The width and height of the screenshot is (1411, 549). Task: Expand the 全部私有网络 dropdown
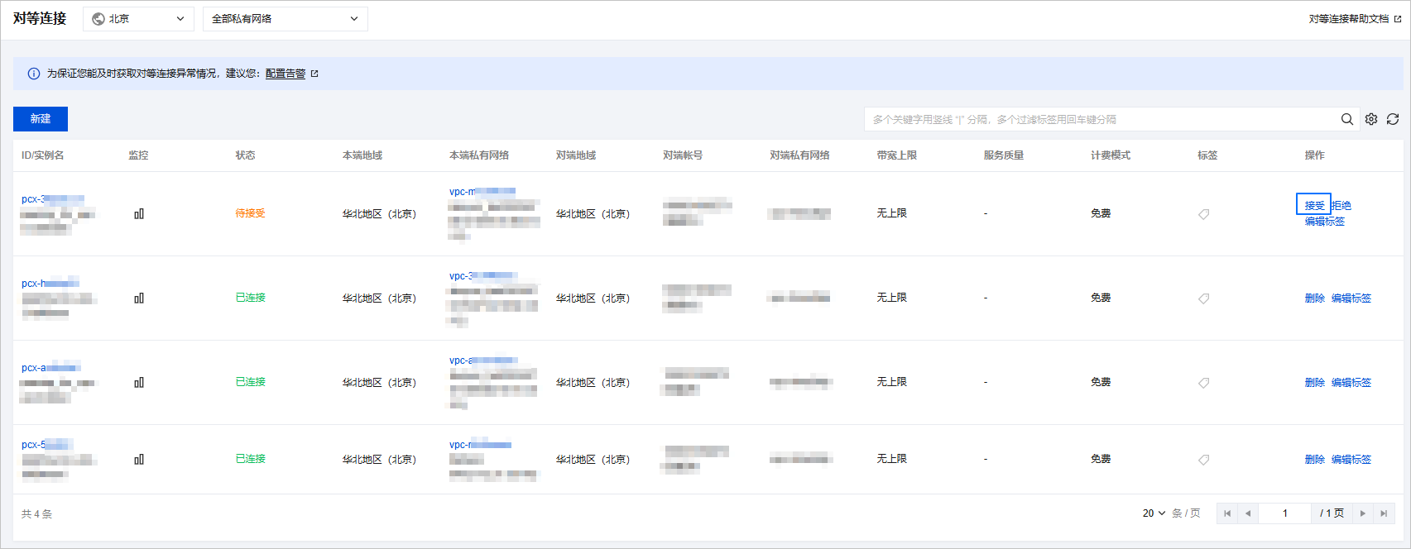pyautogui.click(x=286, y=19)
